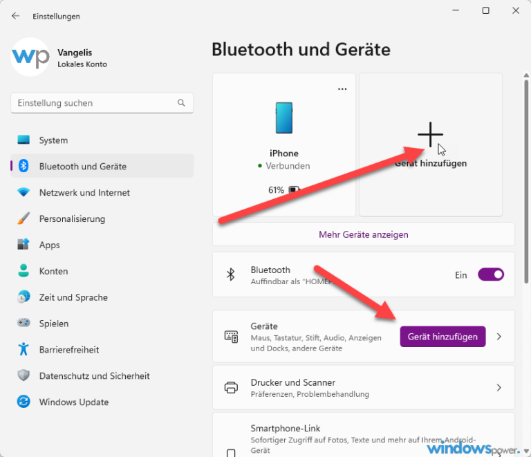Image resolution: width=531 pixels, height=457 pixels.
Task: Click the Zeit und Sprache globe icon
Action: (x=24, y=297)
